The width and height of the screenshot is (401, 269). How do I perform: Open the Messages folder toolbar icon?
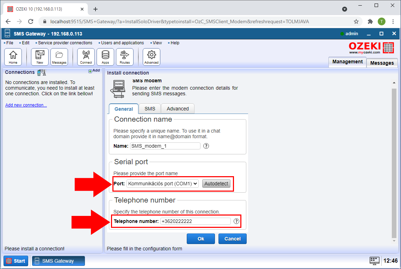pyautogui.click(x=59, y=57)
